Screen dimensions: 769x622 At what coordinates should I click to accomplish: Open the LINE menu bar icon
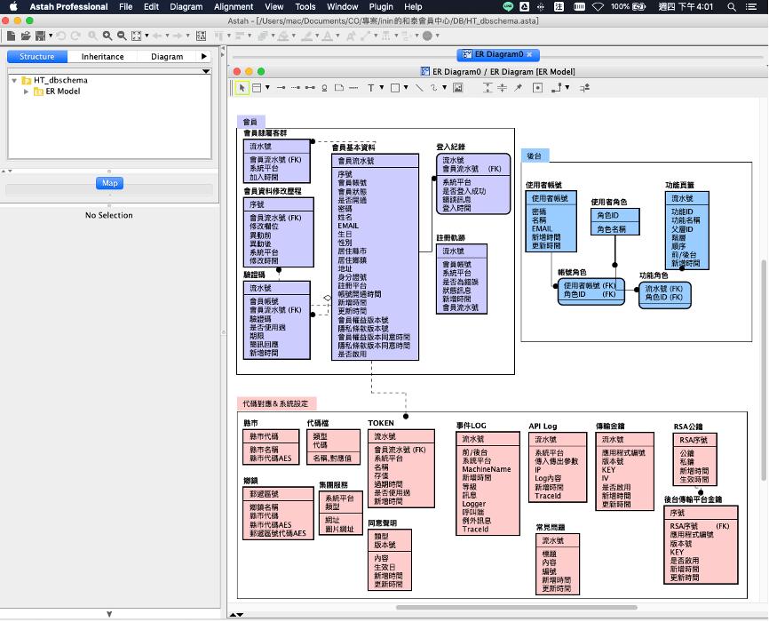pos(508,7)
